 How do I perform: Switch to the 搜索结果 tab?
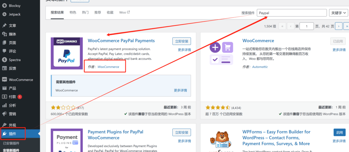[57, 13]
